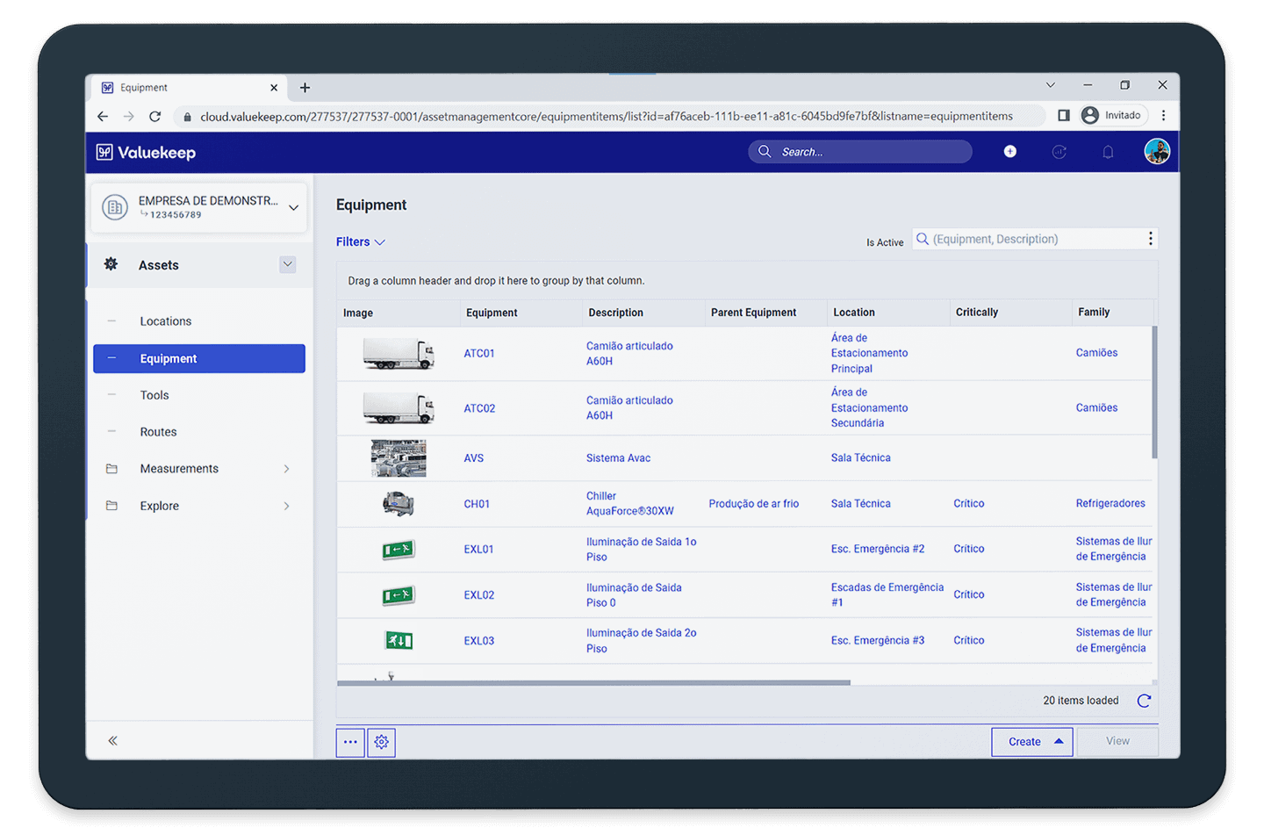Click the refresh icon beside items loaded
1264x835 pixels.
pos(1144,701)
